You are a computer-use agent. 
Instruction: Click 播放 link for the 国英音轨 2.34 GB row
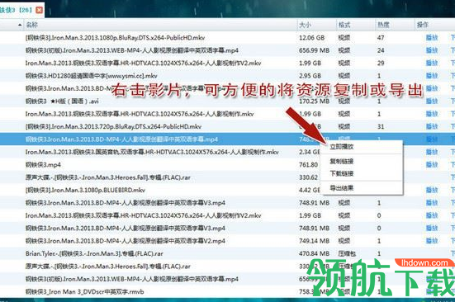tap(432, 152)
